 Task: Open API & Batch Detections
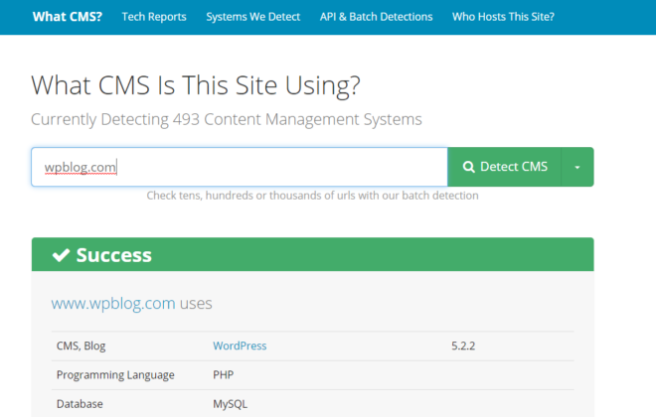click(x=376, y=17)
